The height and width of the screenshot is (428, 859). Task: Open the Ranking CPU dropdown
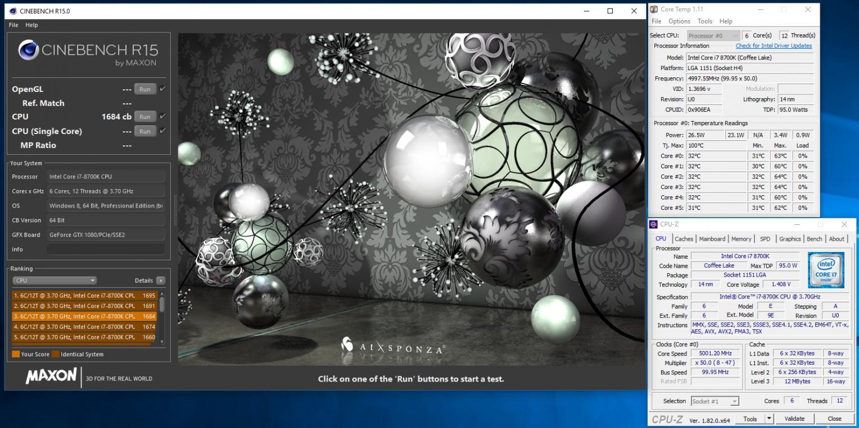click(55, 280)
